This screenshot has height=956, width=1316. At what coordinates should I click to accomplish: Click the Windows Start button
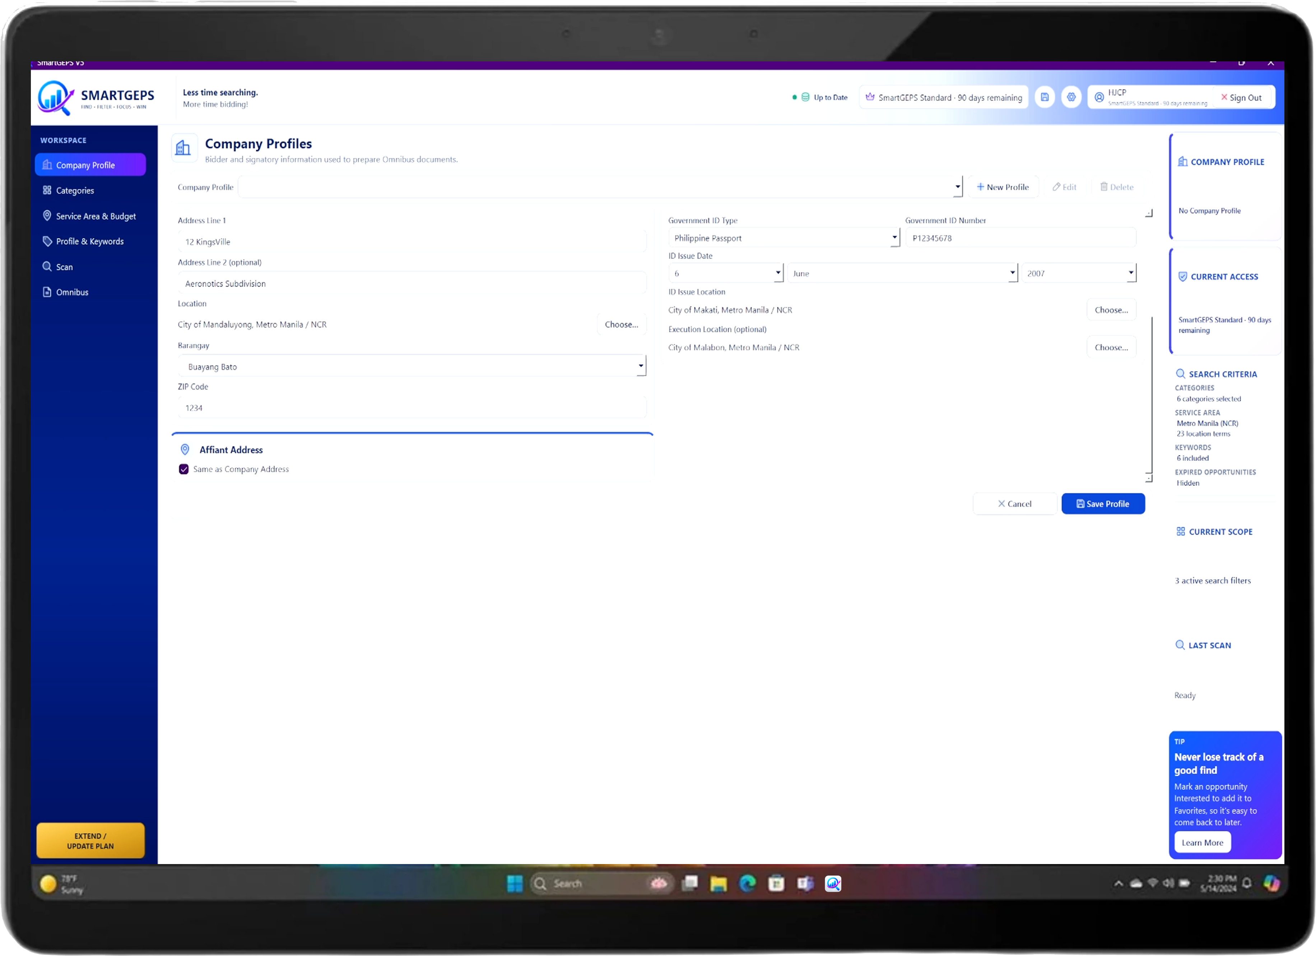pyautogui.click(x=515, y=883)
